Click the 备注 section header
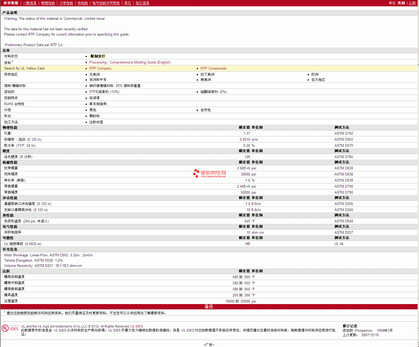 [209, 307]
